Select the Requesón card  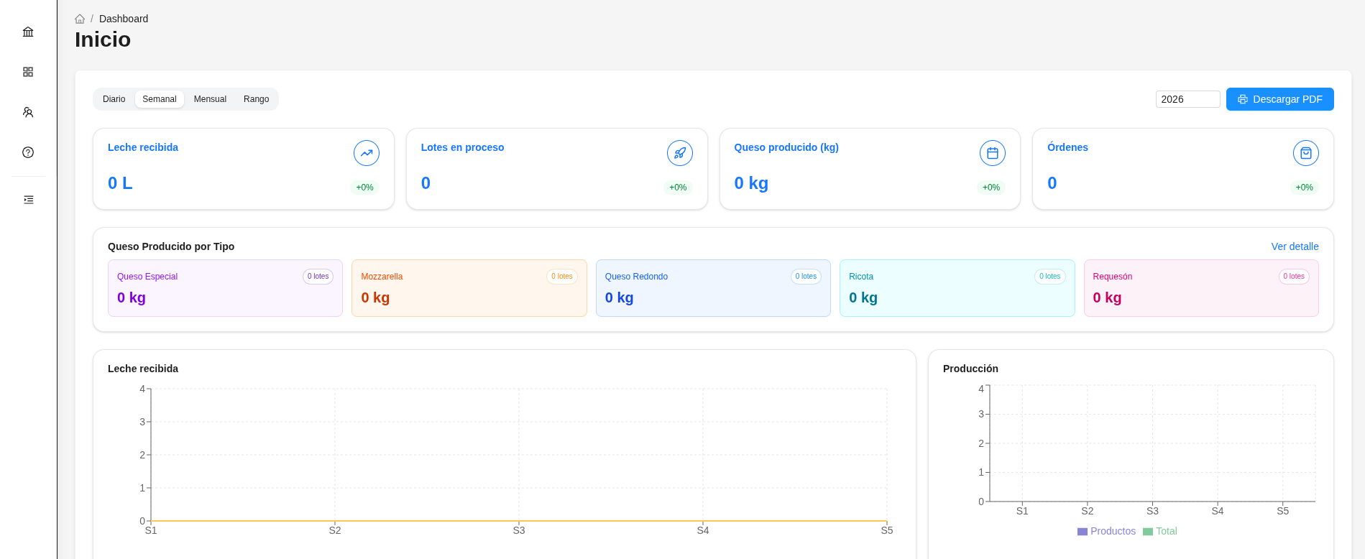pyautogui.click(x=1201, y=288)
